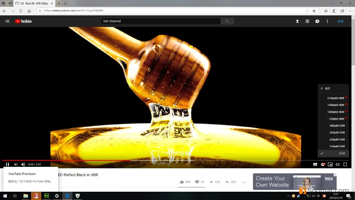The image size is (355, 200).
Task: Click the search magnifier button
Action: 227,21
